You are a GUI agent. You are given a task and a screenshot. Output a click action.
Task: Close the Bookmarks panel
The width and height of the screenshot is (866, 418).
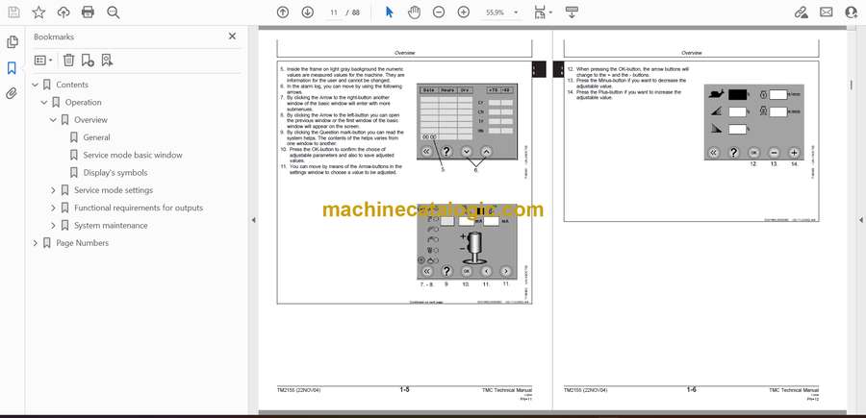[x=232, y=37]
